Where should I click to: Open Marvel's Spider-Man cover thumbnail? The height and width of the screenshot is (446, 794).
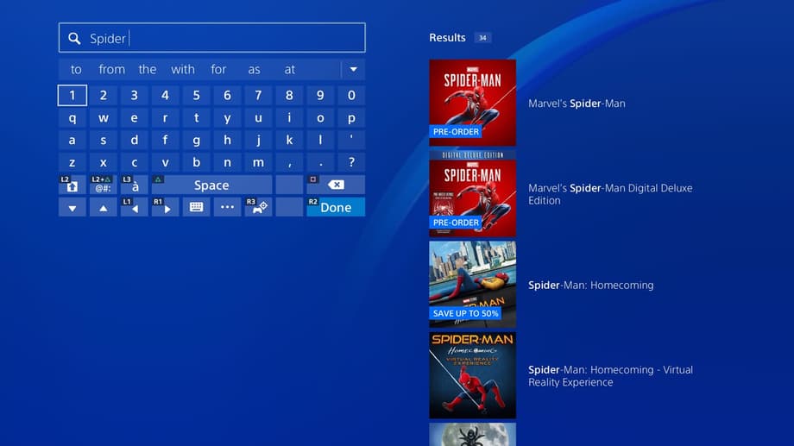click(472, 103)
